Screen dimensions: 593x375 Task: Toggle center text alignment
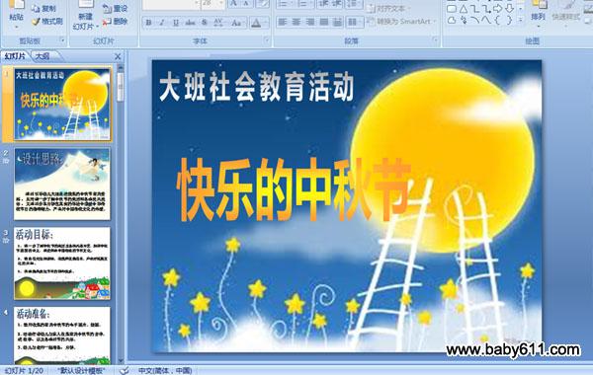(296, 22)
